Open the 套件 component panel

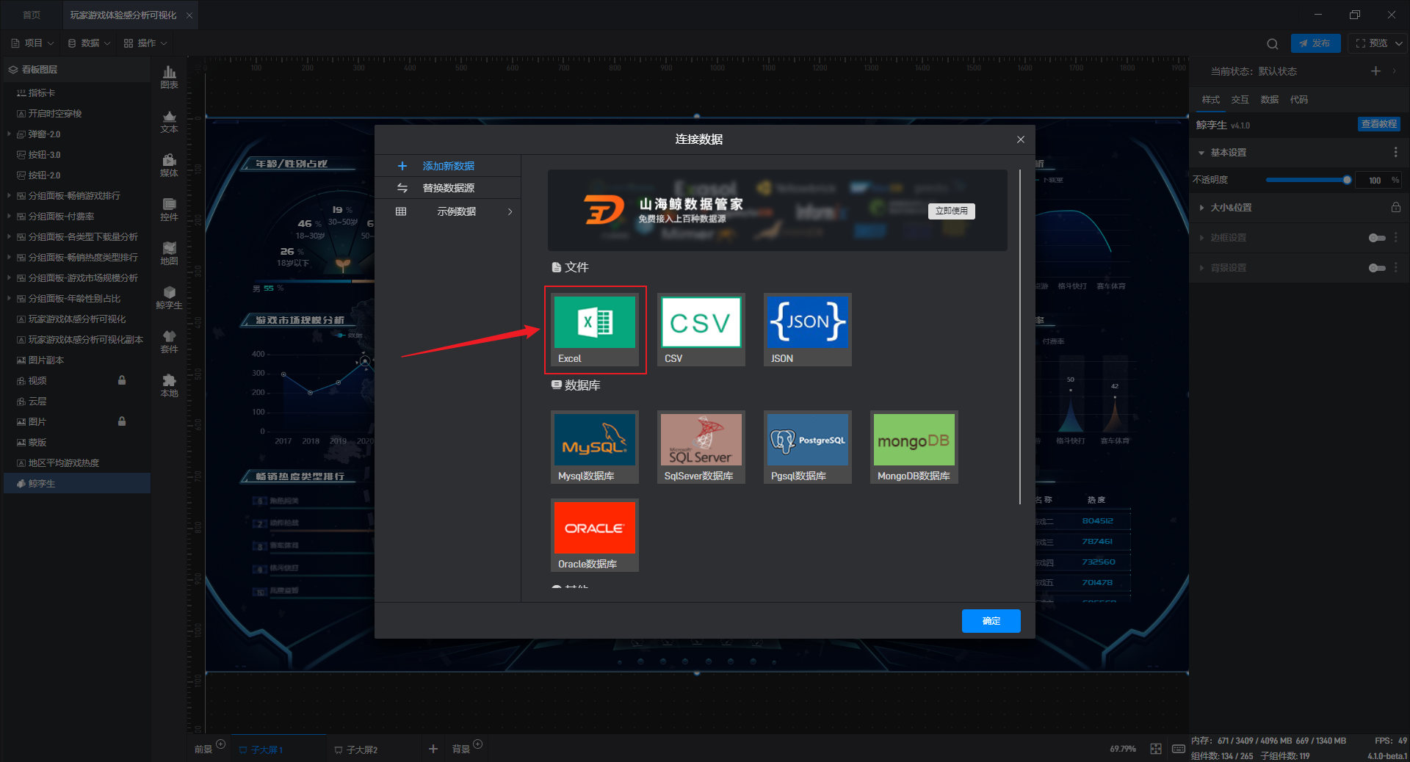(169, 342)
